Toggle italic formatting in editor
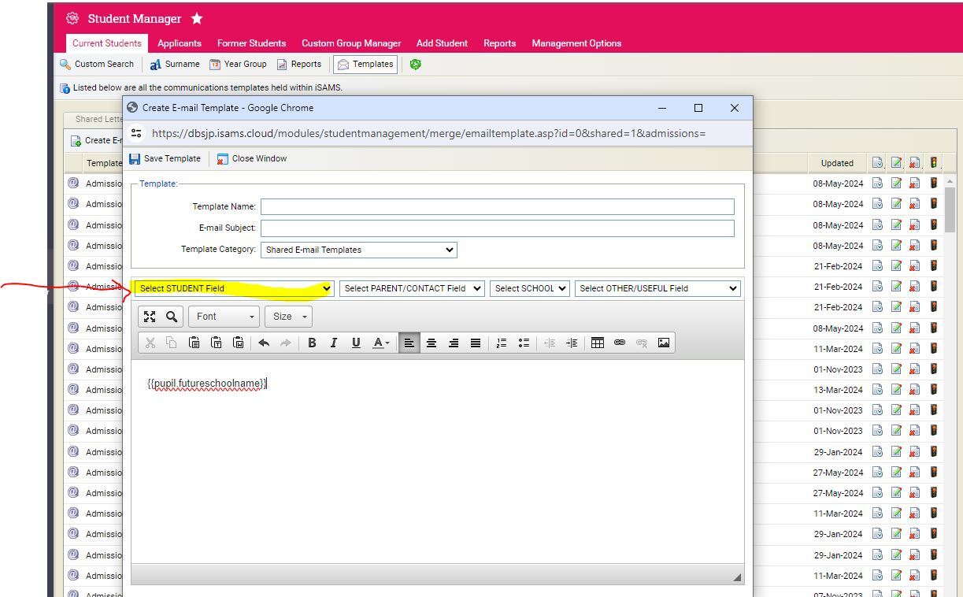Image resolution: width=963 pixels, height=597 pixels. point(334,343)
